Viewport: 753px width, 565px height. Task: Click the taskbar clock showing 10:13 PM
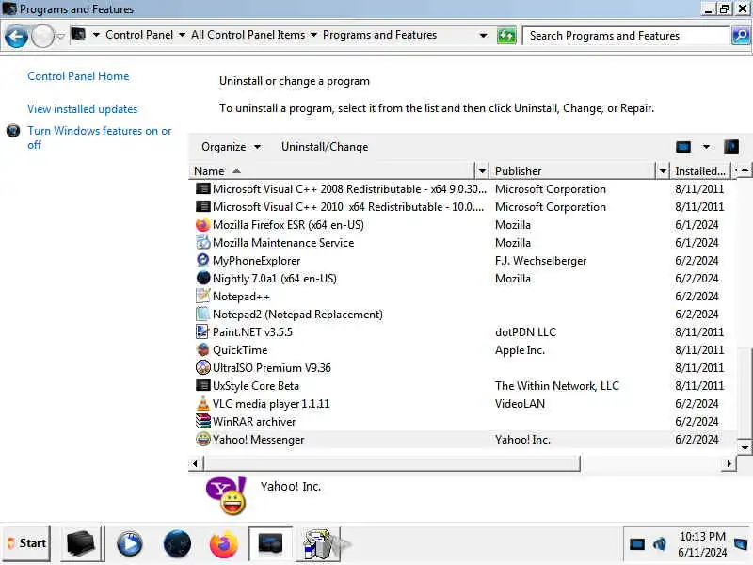(x=702, y=544)
